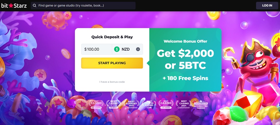
Task: Click the Best Casino 2021 Casinomeister badge
Action: tap(183, 104)
